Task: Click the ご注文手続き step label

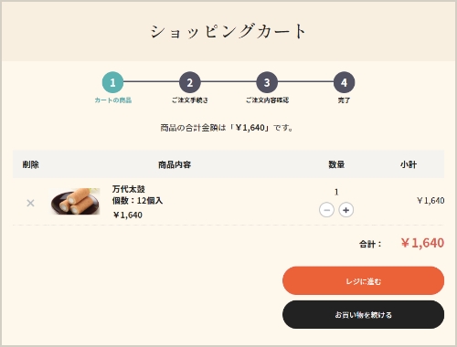Action: pyautogui.click(x=190, y=100)
